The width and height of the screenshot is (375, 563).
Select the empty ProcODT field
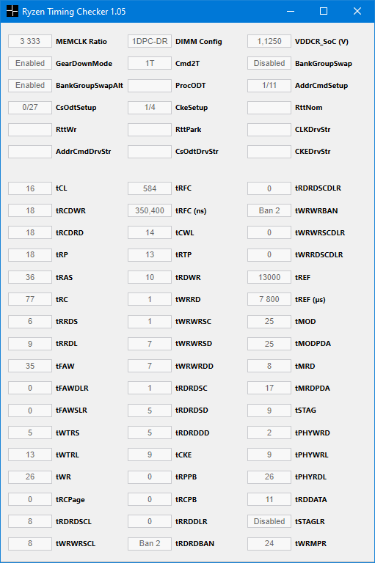[150, 86]
